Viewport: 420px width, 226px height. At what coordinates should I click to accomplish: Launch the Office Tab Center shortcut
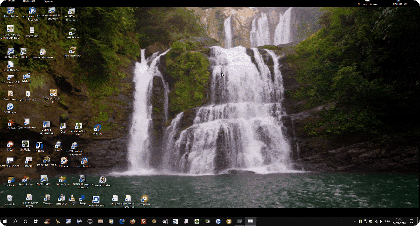[x=43, y=52]
